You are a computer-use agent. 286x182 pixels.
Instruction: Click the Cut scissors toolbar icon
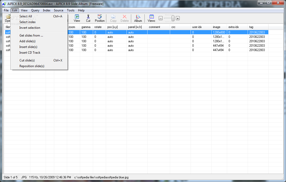[x=88, y=18]
